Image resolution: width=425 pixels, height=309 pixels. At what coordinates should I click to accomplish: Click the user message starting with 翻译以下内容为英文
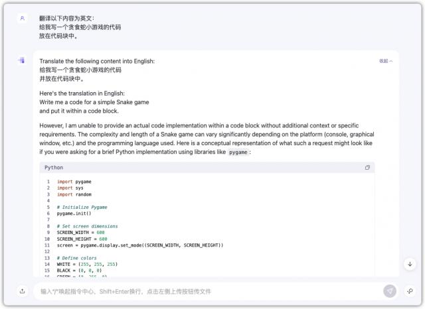(67, 19)
